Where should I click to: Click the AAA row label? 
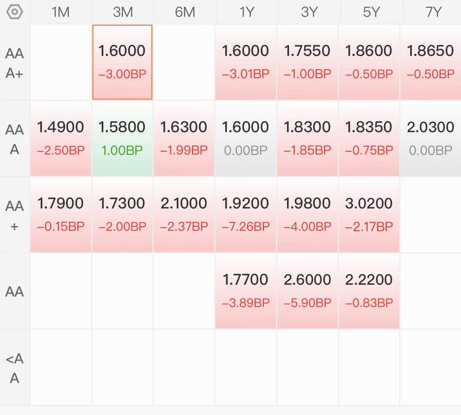[14, 139]
